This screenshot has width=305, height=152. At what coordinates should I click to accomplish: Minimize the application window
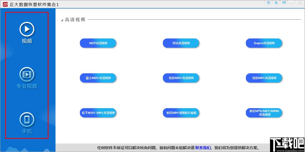click(x=292, y=3)
